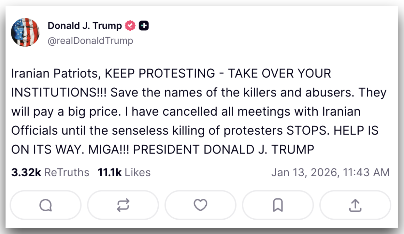This screenshot has height=234, width=404.
Task: Open the @realDonaldTrump handle link
Action: click(90, 41)
